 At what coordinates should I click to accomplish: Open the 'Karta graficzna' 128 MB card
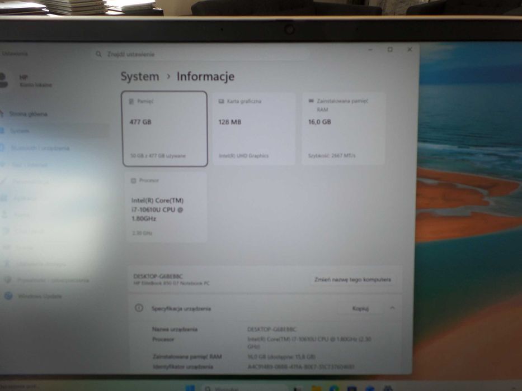click(253, 128)
